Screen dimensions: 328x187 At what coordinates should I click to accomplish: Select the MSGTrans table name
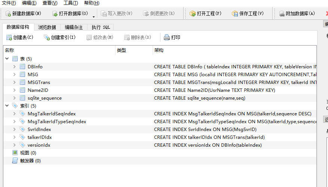[39, 82]
